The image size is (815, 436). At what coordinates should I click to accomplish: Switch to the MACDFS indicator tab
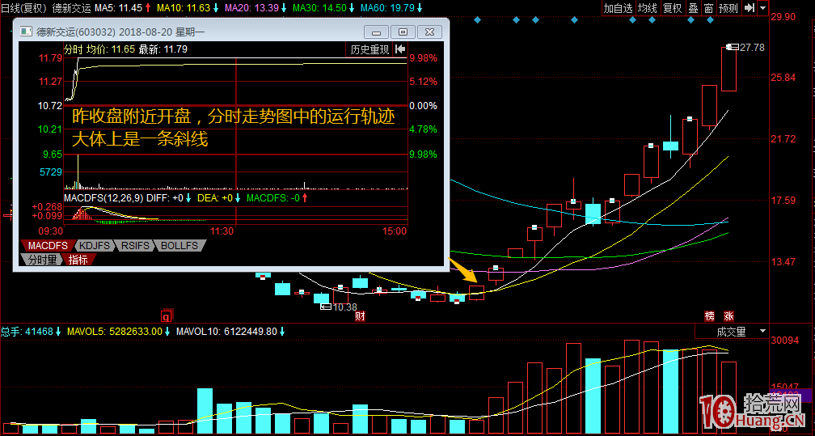48,246
